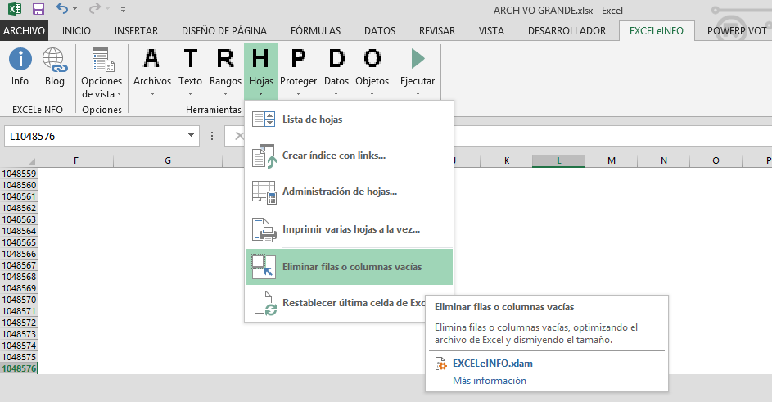This screenshot has height=402, width=772.
Task: Switch to the FÓRMULAS ribbon tab
Action: click(x=315, y=31)
